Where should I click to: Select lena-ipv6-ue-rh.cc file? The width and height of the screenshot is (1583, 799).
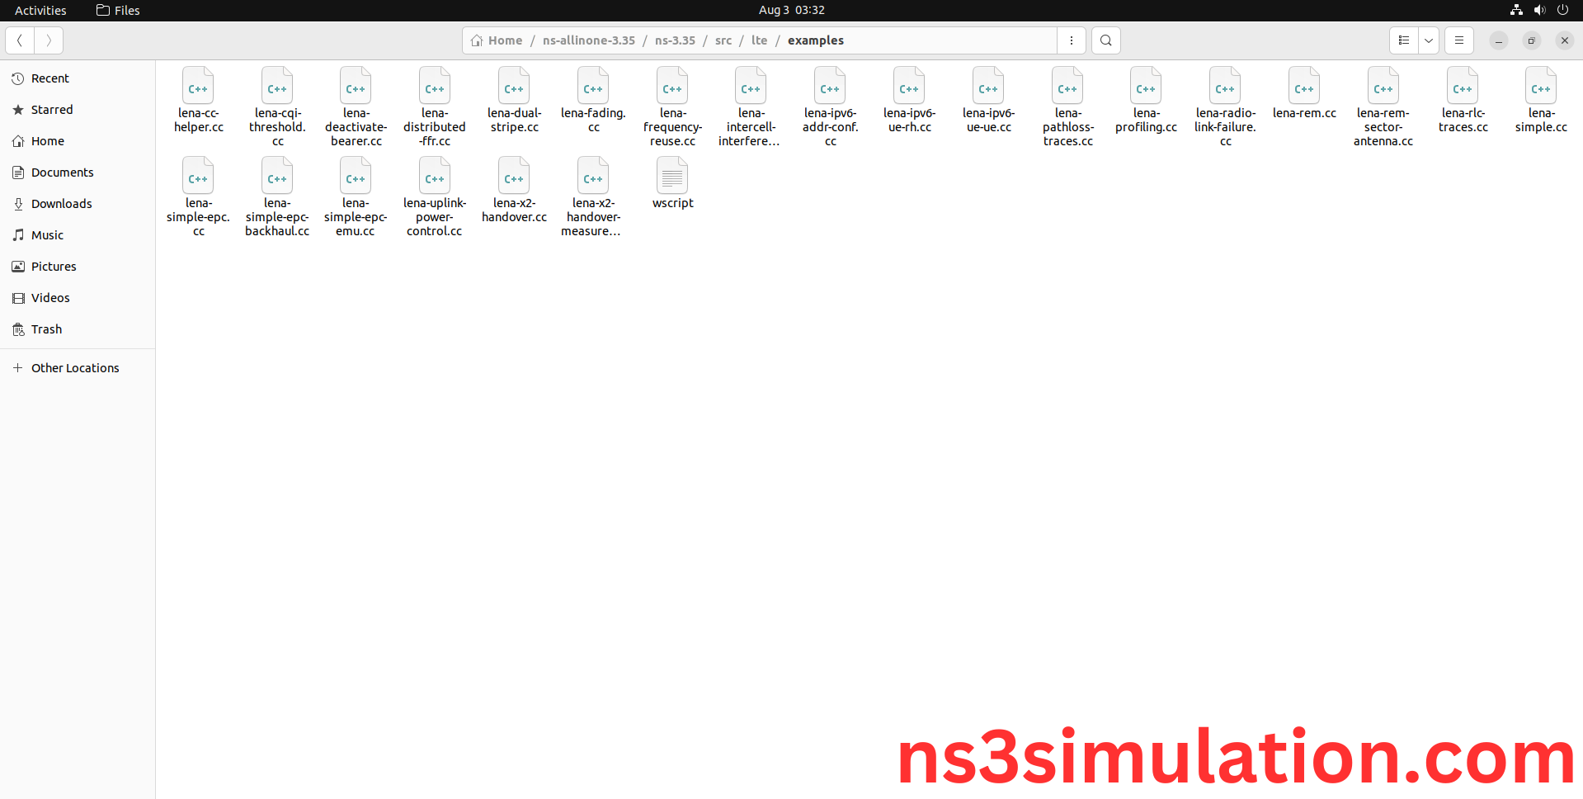click(909, 101)
